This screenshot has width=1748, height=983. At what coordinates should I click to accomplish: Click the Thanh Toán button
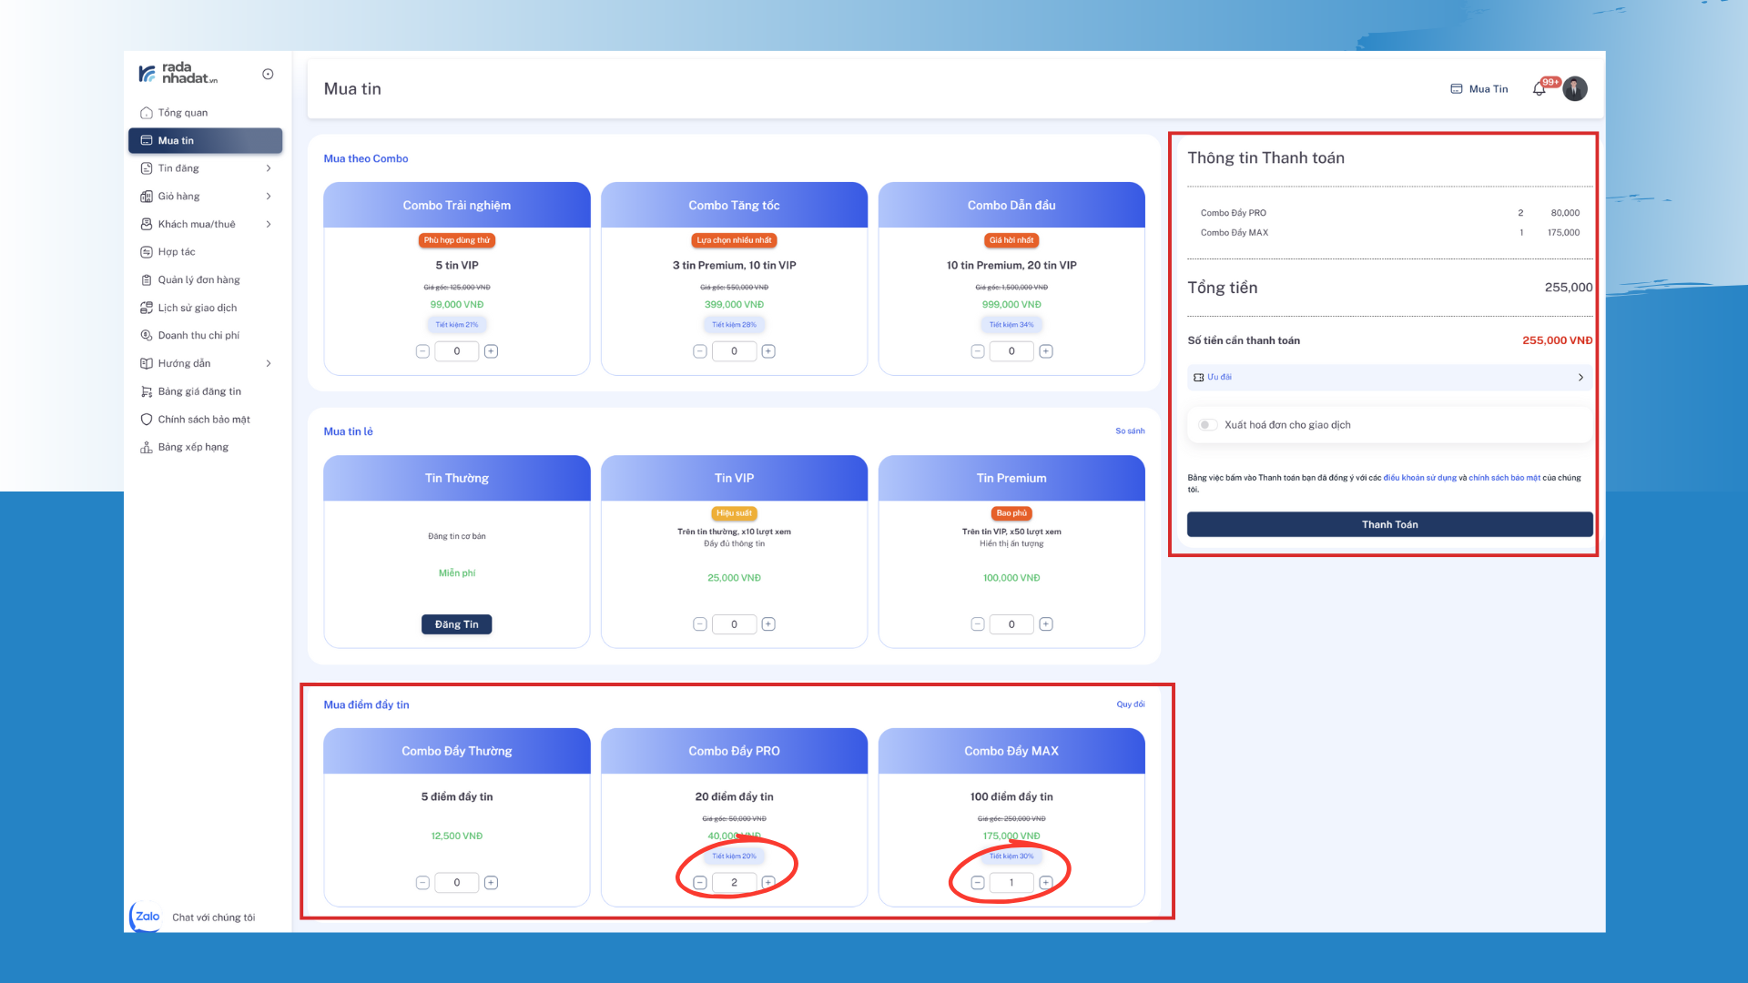click(x=1389, y=524)
